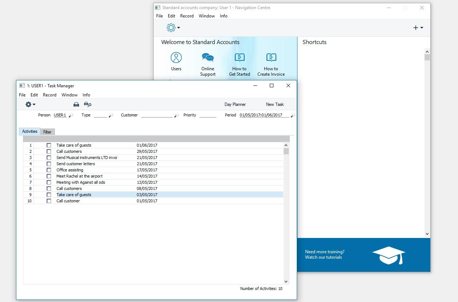
Task: Click the New Task button
Action: (275, 104)
